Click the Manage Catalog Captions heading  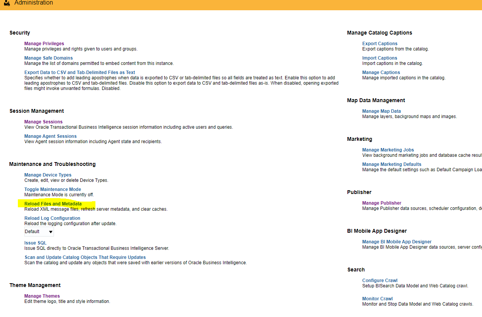(380, 33)
